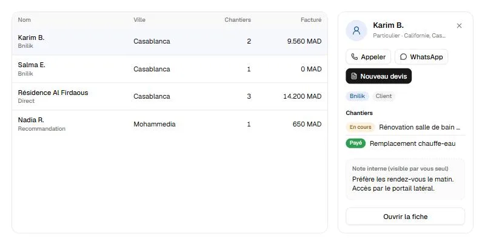Sort the table by Nom column header
This screenshot has width=485, height=242.
point(24,20)
